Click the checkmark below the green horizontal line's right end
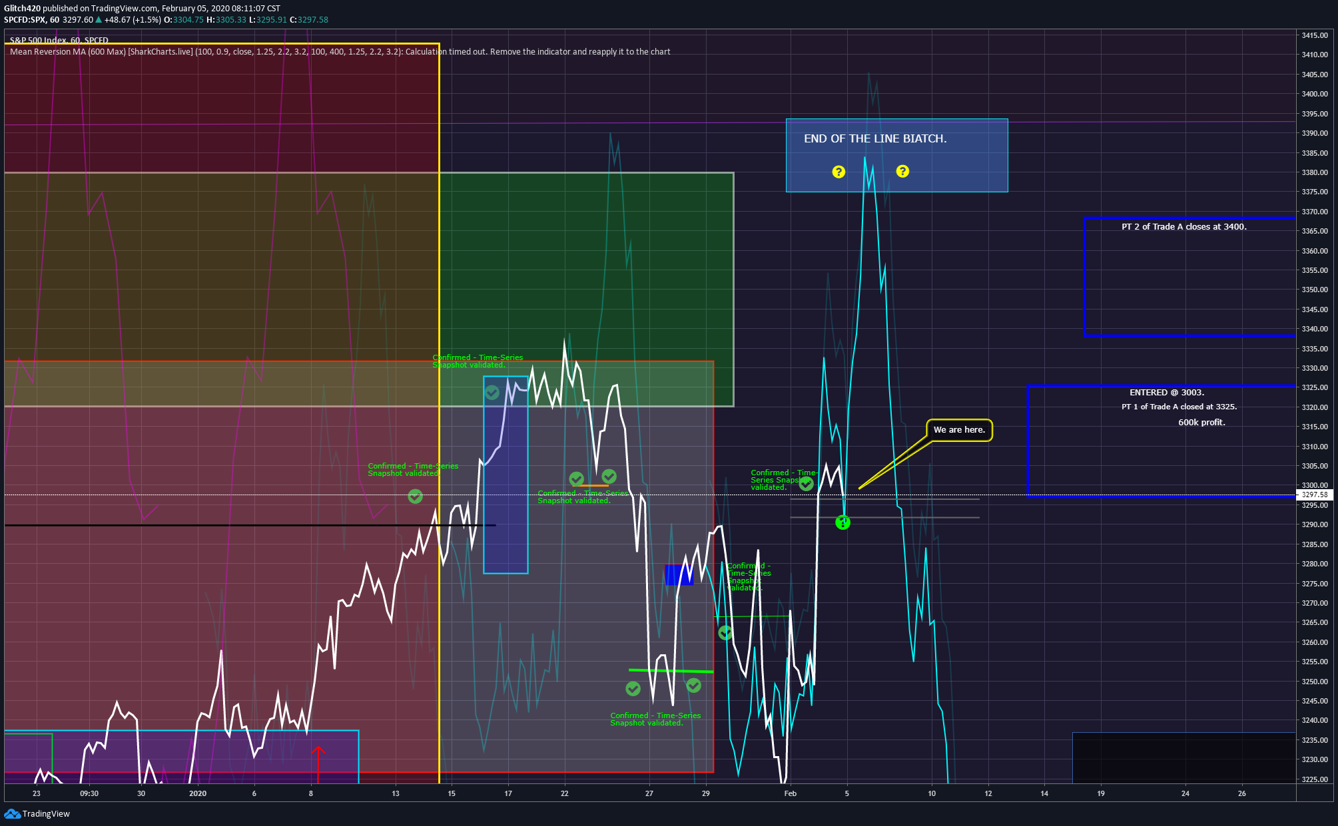The image size is (1338, 826). tap(693, 685)
